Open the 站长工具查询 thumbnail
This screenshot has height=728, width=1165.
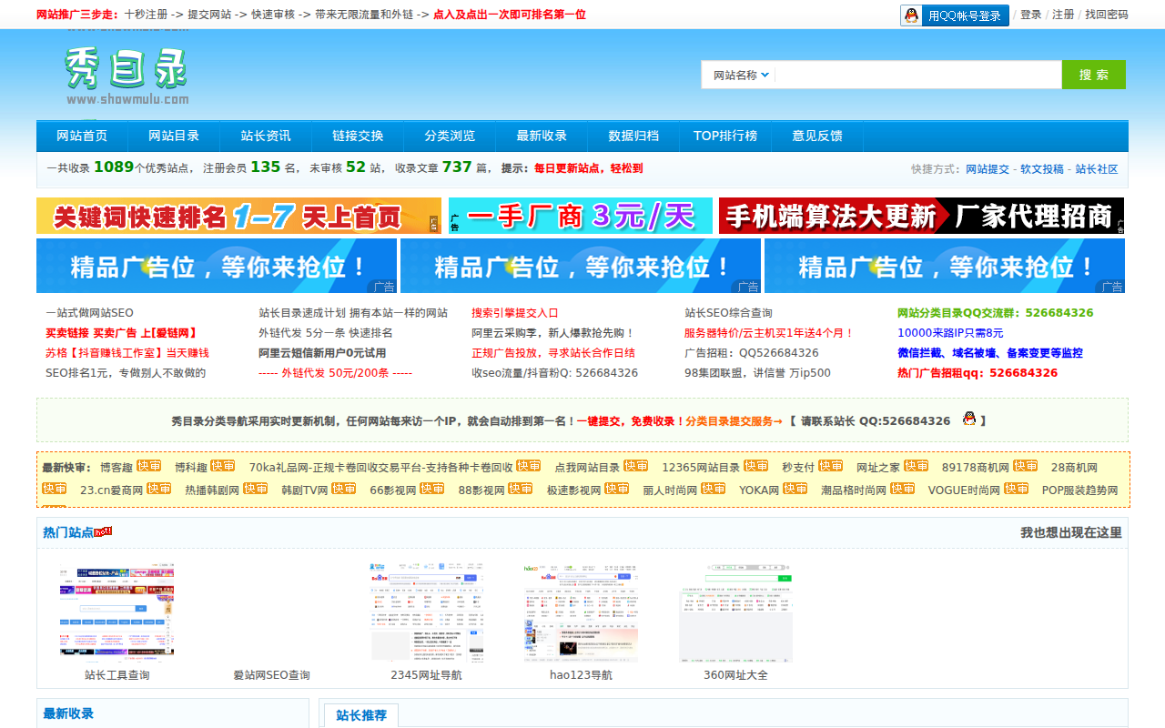(x=116, y=612)
